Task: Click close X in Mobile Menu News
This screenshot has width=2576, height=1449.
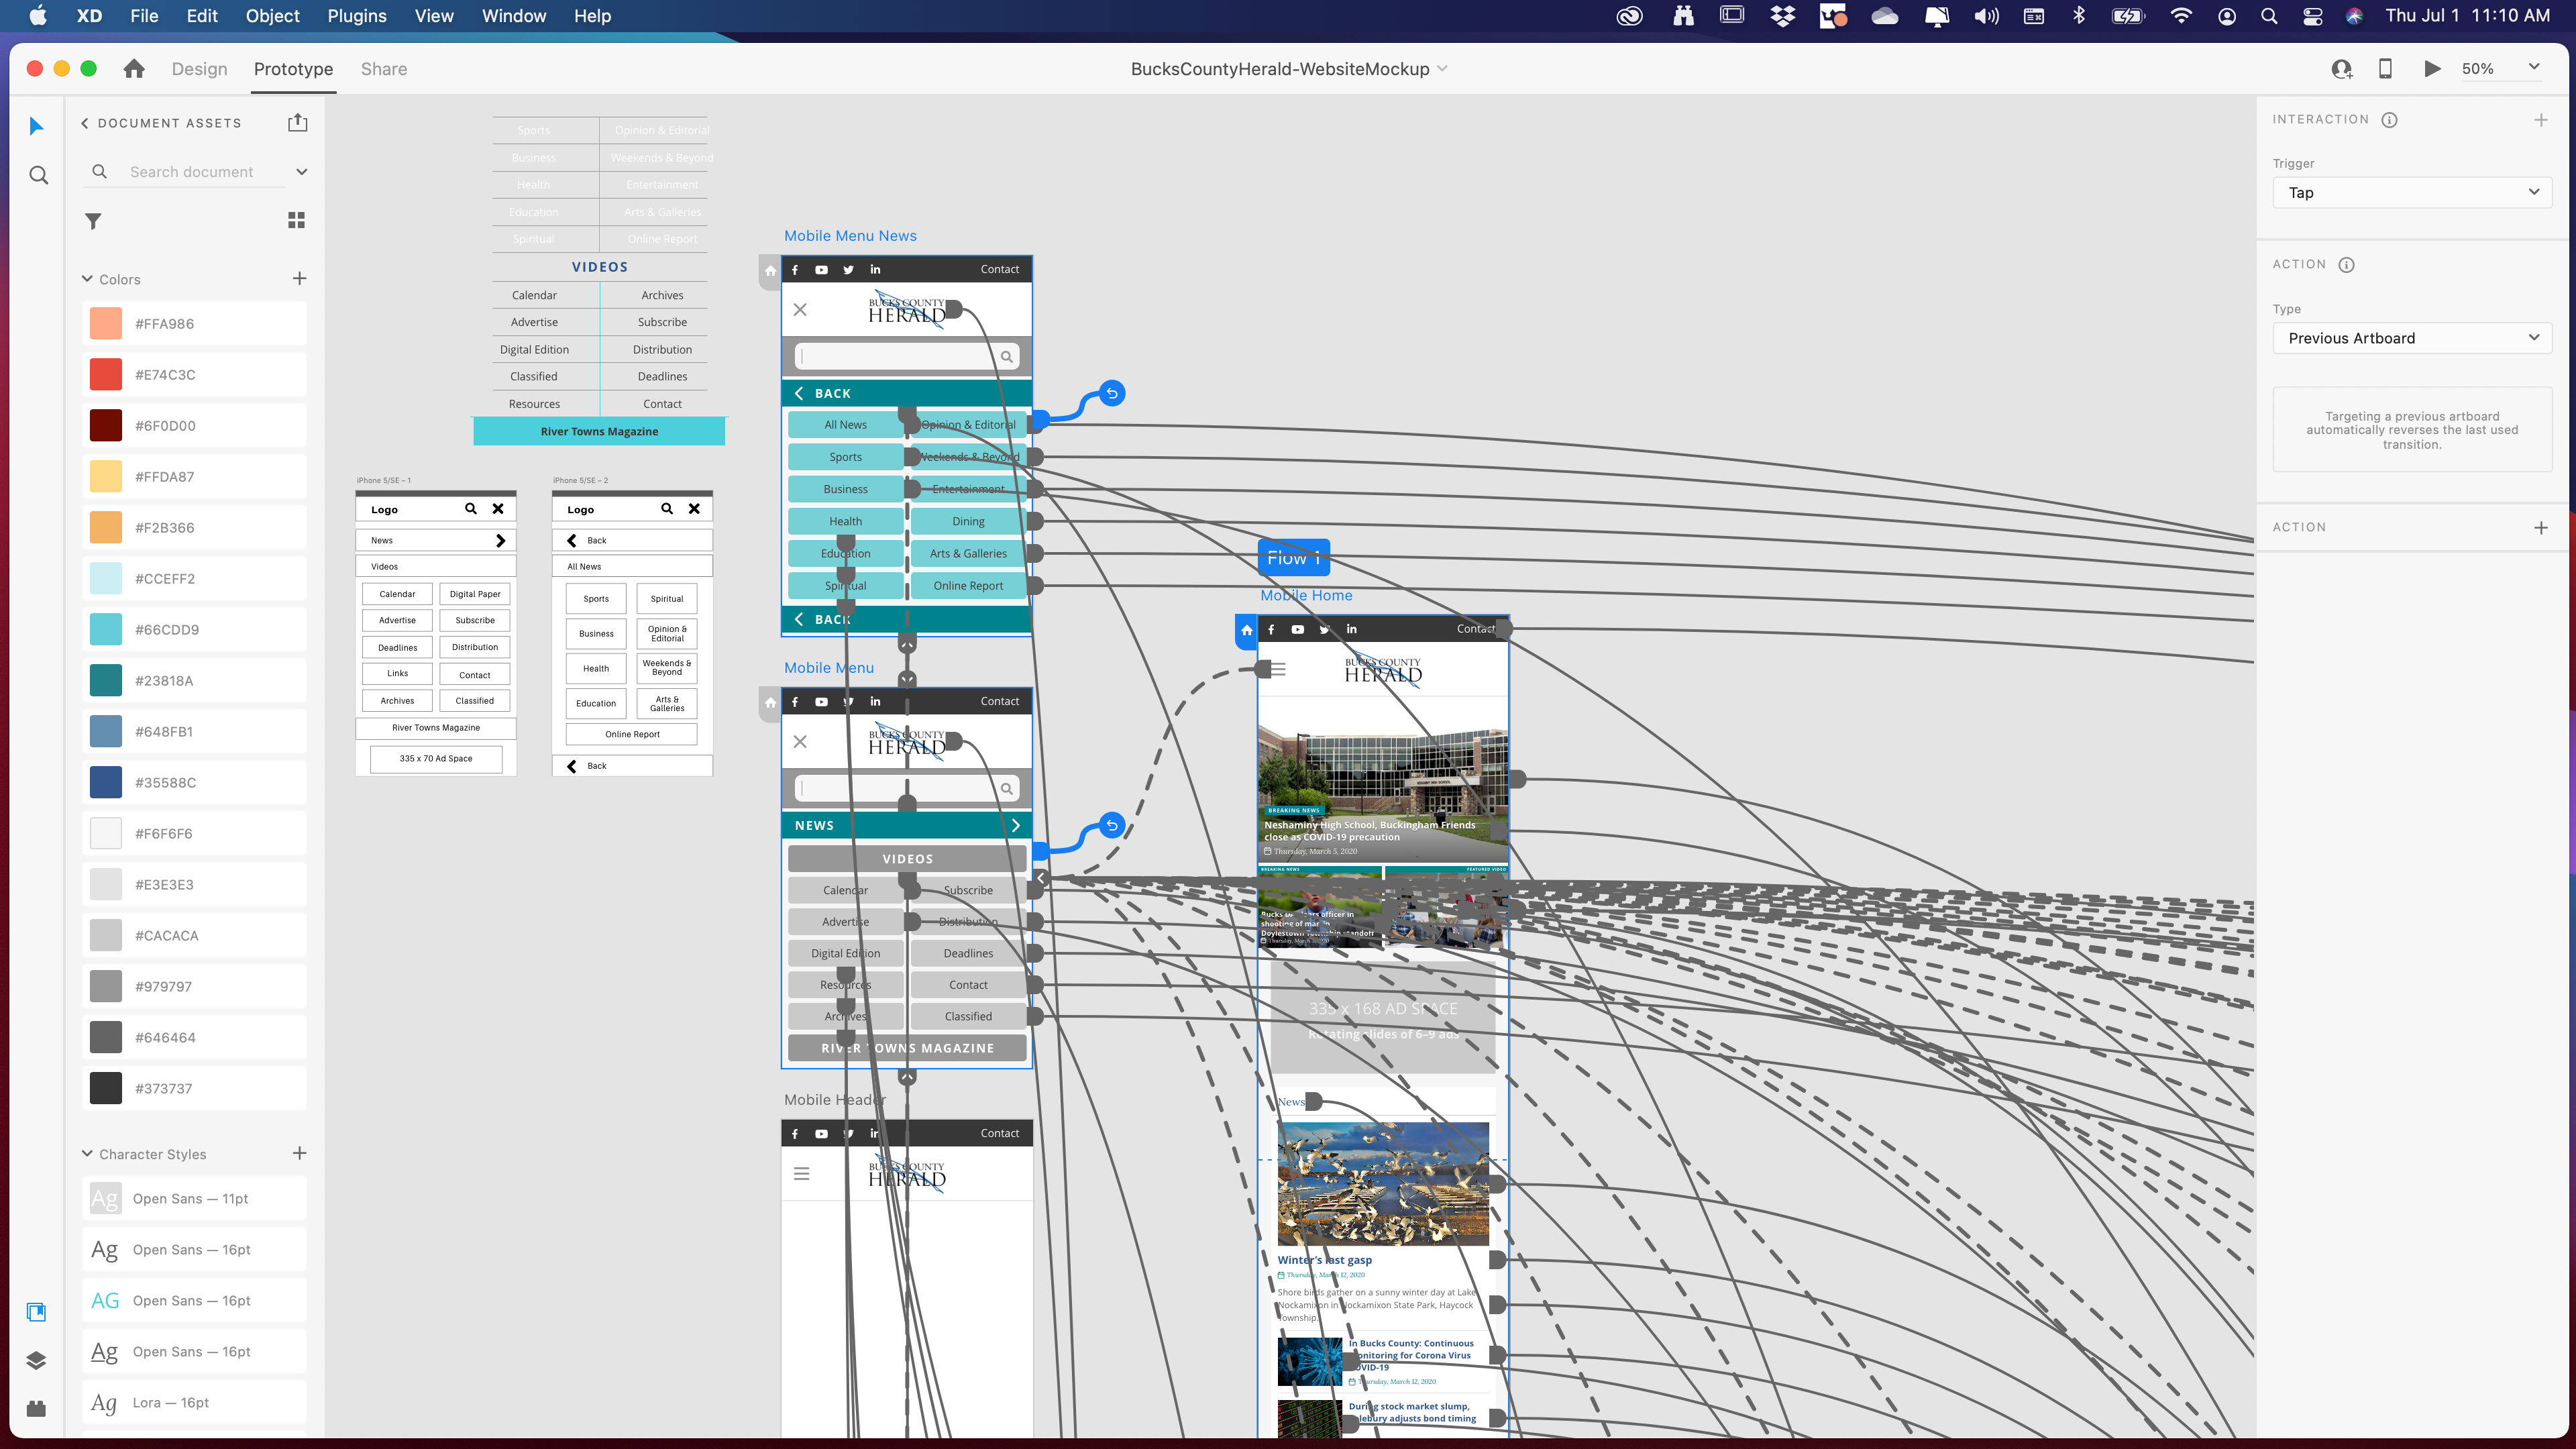Action: point(800,310)
